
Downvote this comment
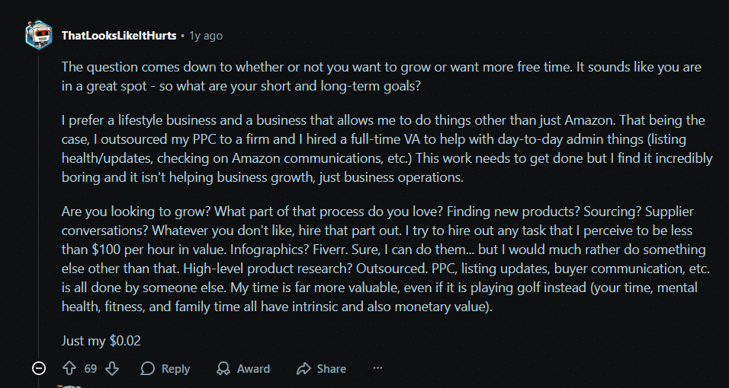112,368
